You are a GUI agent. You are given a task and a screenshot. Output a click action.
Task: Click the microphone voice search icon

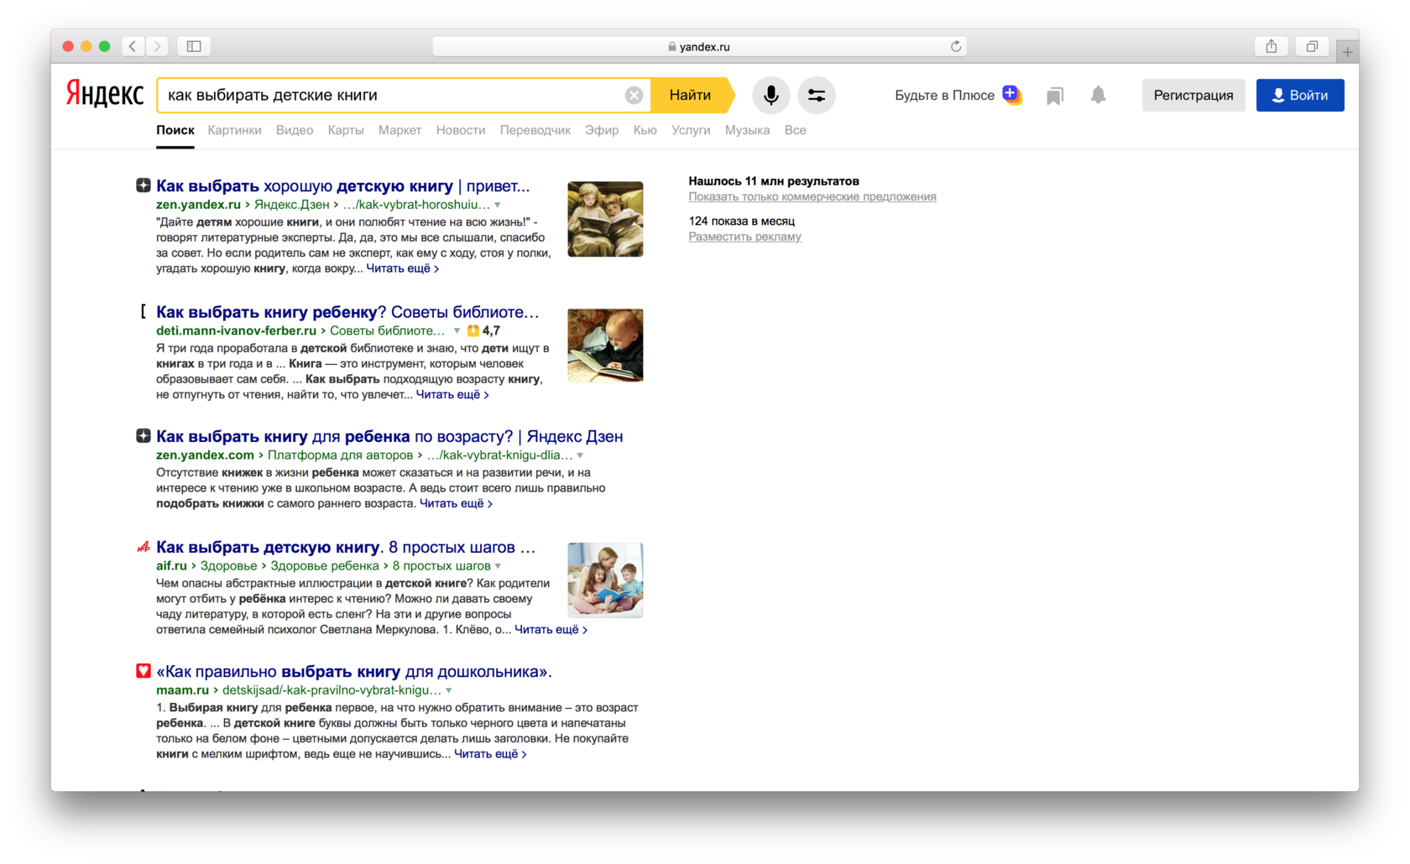(x=770, y=95)
